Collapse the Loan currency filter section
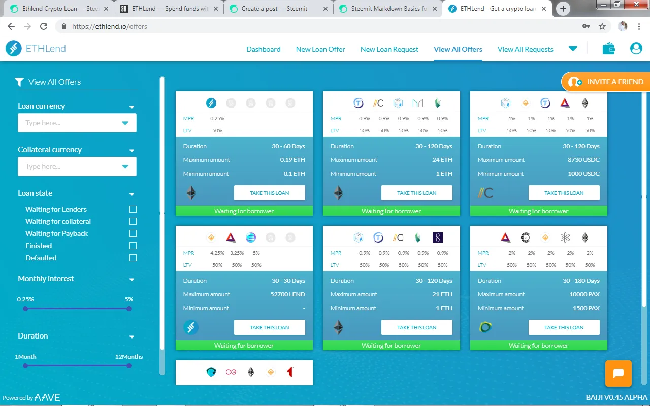 click(x=132, y=107)
